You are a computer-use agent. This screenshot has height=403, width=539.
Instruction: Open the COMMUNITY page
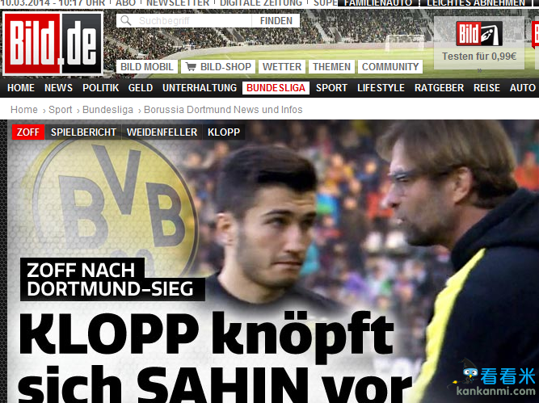tap(390, 67)
